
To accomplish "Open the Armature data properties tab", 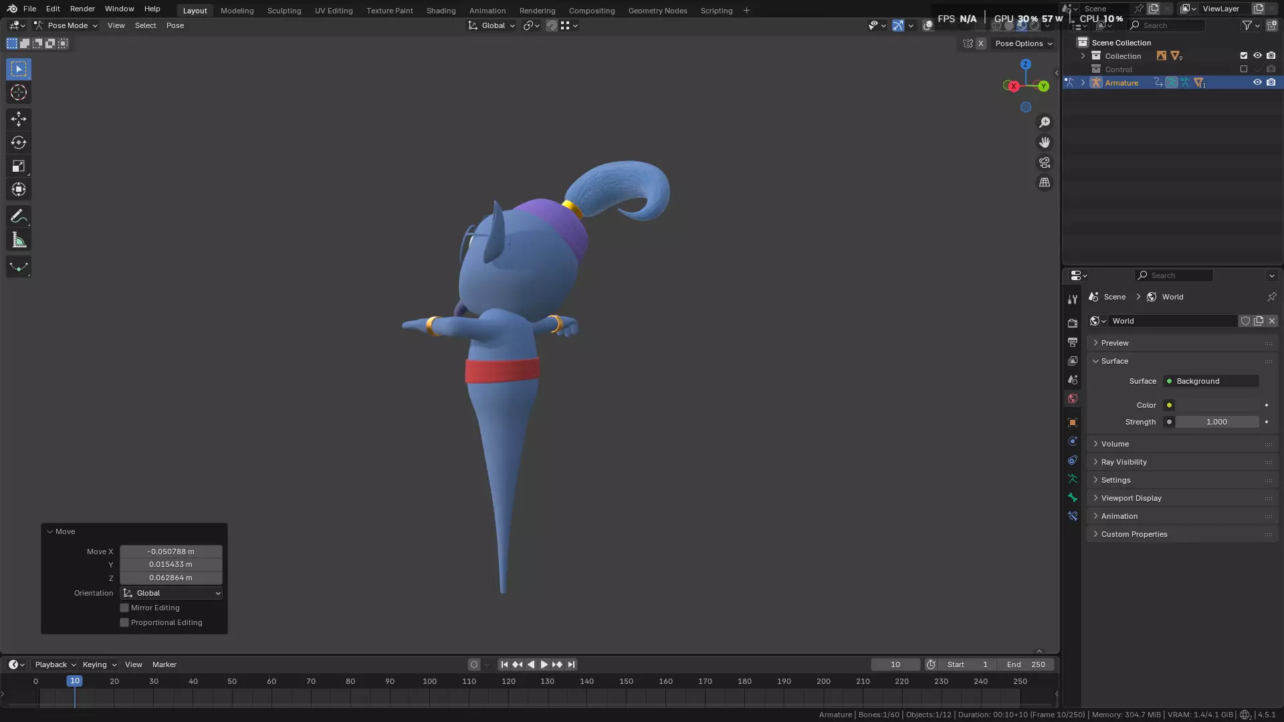I will [1073, 479].
